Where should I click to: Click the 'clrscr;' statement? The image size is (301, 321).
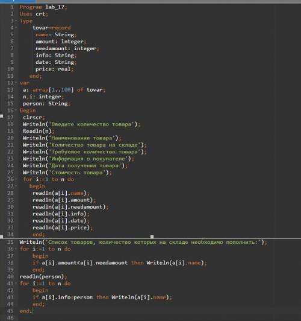(x=34, y=117)
